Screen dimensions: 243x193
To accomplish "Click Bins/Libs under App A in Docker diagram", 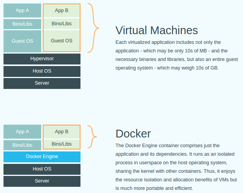I will [22, 145].
